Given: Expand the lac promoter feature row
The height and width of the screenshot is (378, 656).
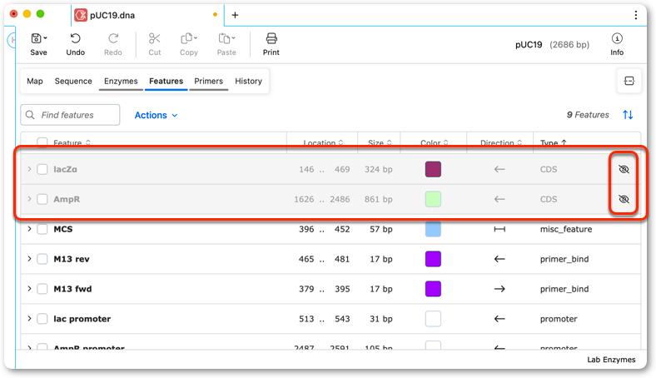Looking at the screenshot, I should 29,319.
